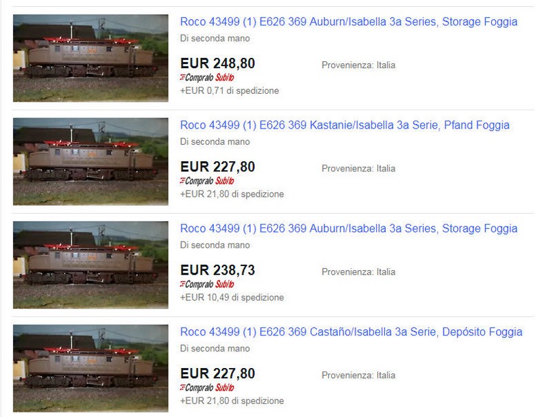Click the +EUR 10,49 di spedizione text
545x417 pixels.
click(x=232, y=297)
